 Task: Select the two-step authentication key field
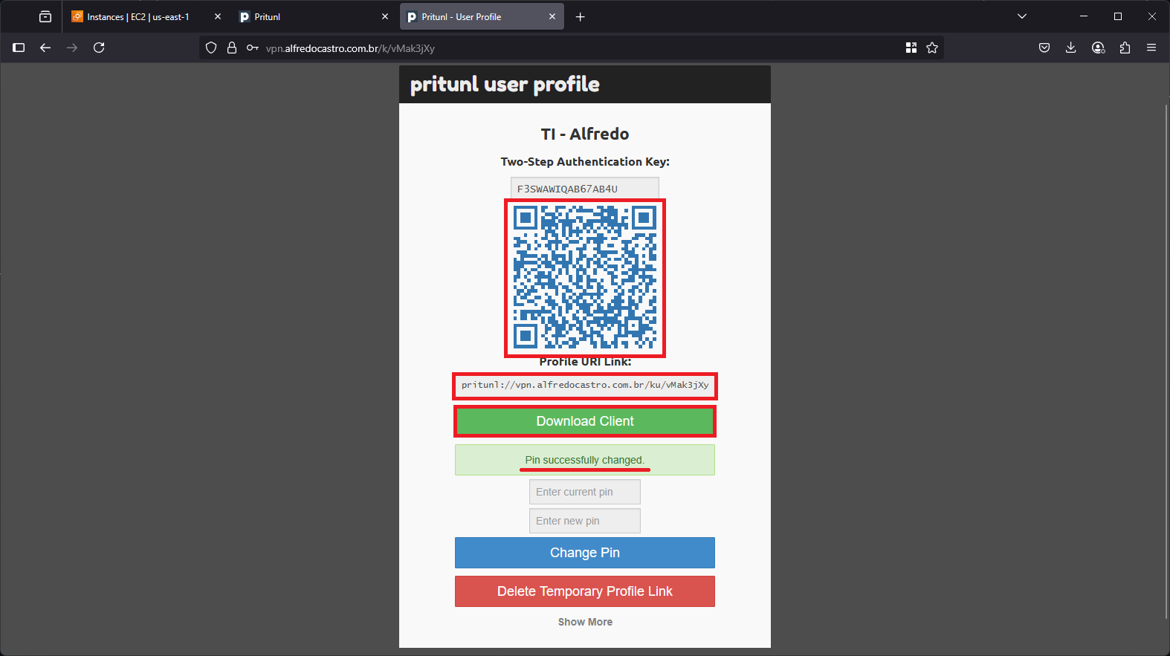tap(585, 189)
